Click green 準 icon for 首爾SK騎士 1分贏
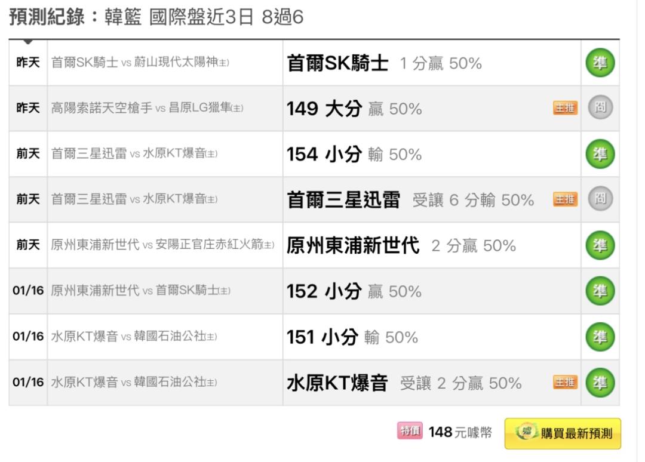This screenshot has height=462, width=645. point(600,63)
